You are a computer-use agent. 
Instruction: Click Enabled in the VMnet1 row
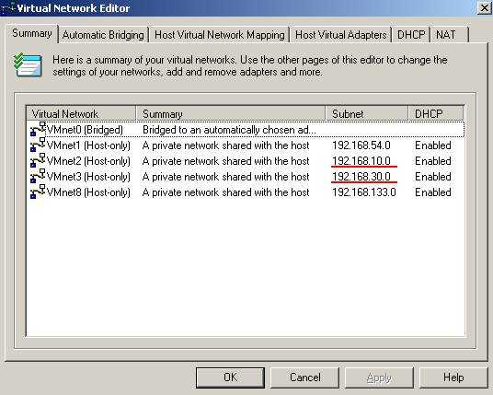click(433, 145)
